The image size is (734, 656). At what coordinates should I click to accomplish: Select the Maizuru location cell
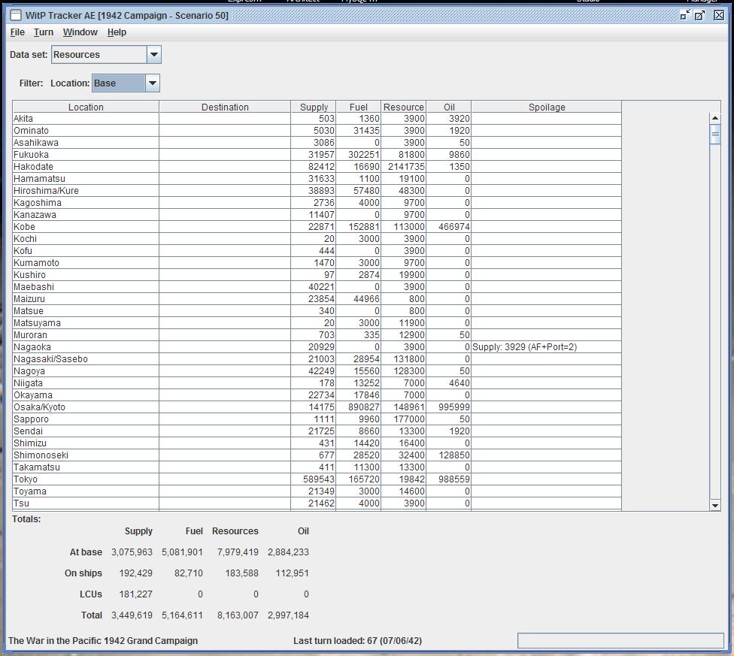pyautogui.click(x=86, y=299)
